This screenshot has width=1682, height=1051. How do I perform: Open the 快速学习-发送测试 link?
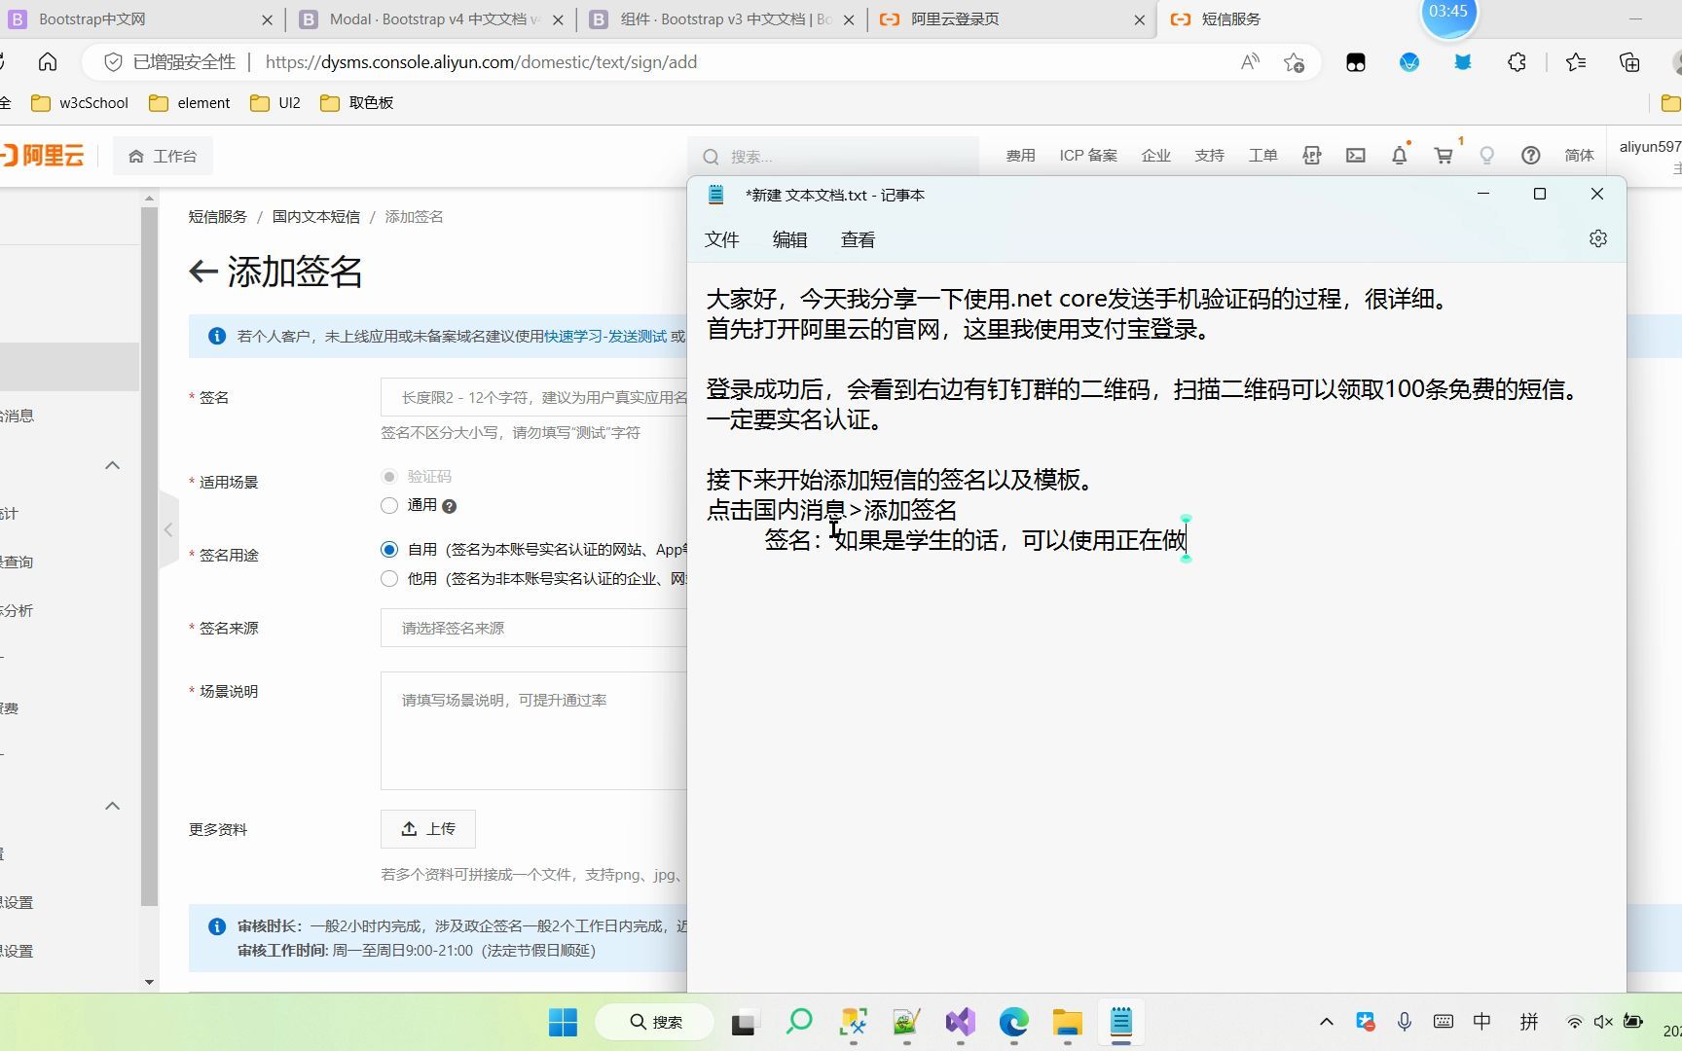click(x=605, y=336)
